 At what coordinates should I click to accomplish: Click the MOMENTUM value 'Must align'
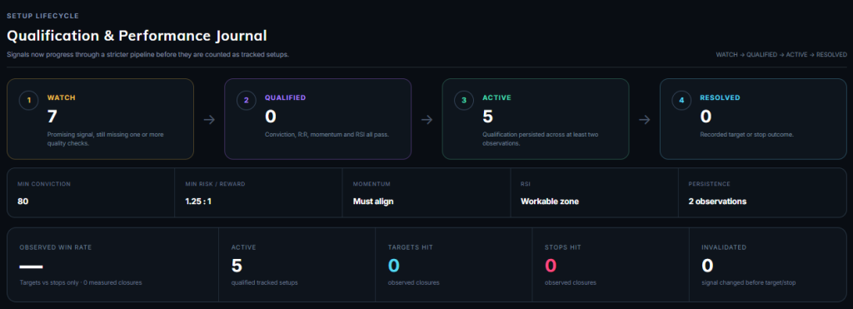tap(373, 202)
